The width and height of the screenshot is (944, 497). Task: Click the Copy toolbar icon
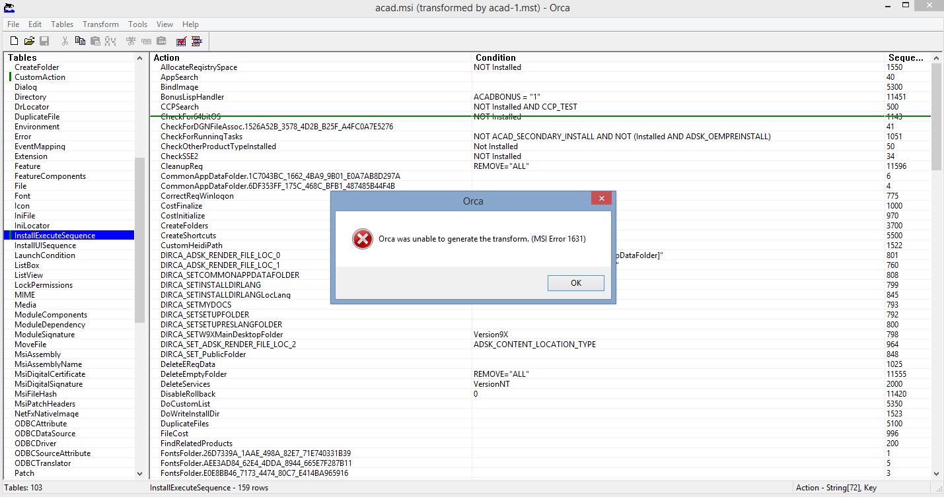80,41
